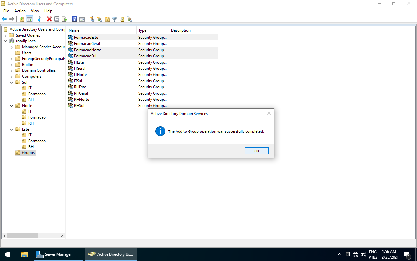Select the Users container in the tree

tap(26, 53)
